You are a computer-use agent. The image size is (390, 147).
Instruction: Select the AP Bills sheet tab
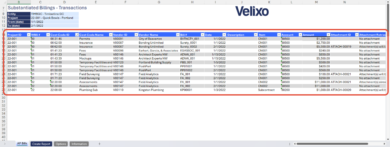(22, 144)
